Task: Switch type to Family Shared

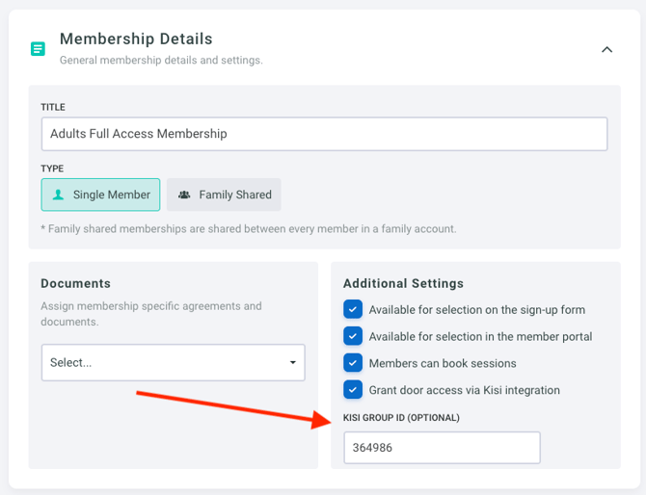Action: (225, 195)
